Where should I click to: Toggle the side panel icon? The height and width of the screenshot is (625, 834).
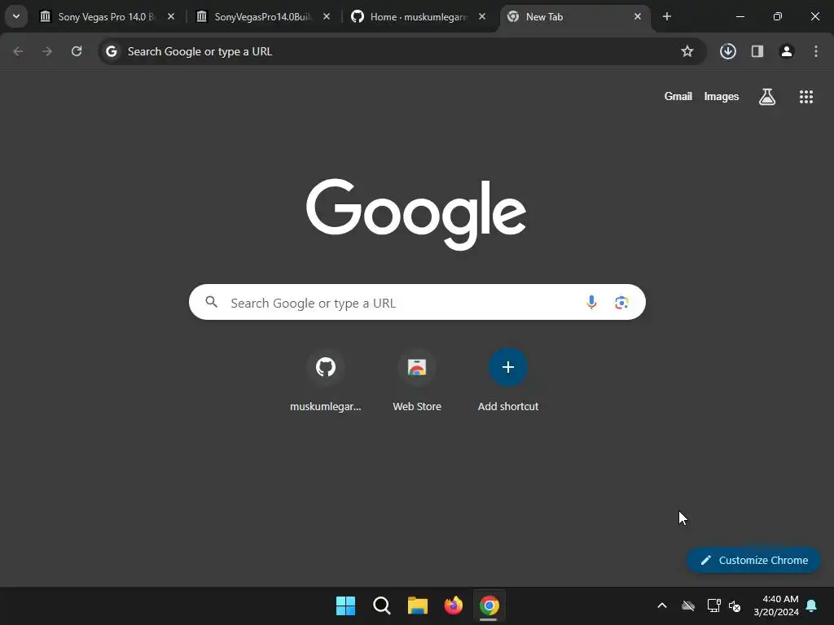[757, 51]
